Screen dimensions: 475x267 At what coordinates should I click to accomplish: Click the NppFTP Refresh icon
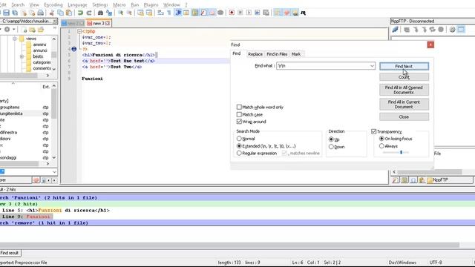point(432,30)
